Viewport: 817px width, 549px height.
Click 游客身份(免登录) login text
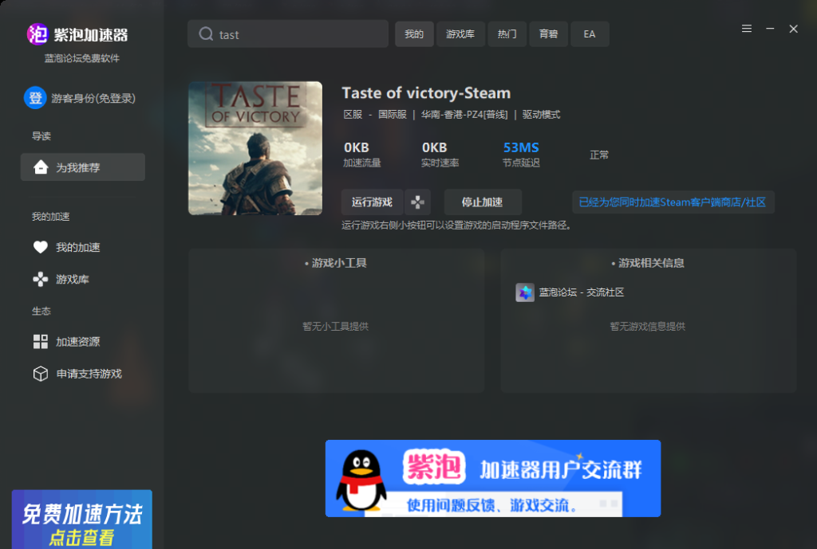pyautogui.click(x=93, y=98)
